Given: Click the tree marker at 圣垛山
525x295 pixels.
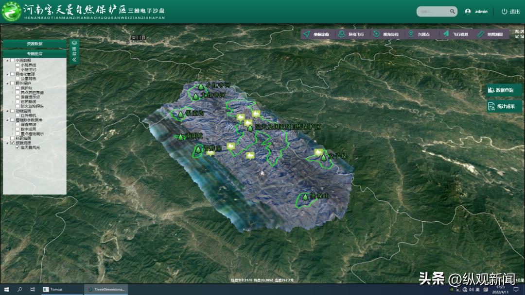Looking at the screenshot, I should (x=305, y=197).
